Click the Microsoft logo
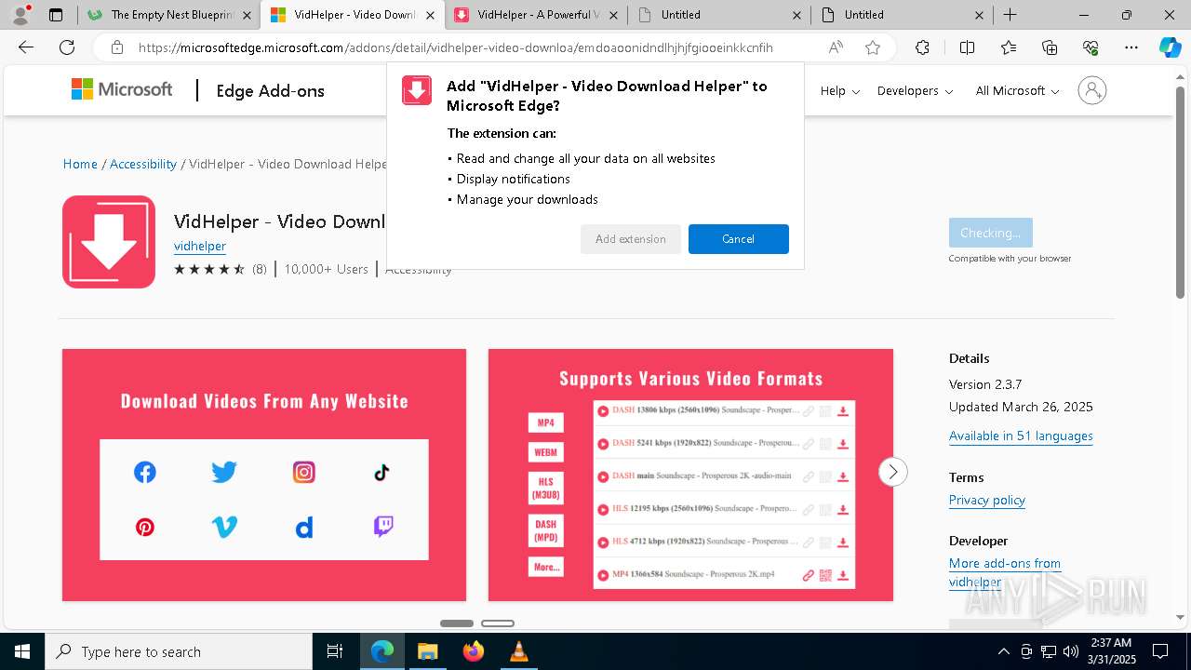Screen dimensions: 1191x670 click(122, 89)
